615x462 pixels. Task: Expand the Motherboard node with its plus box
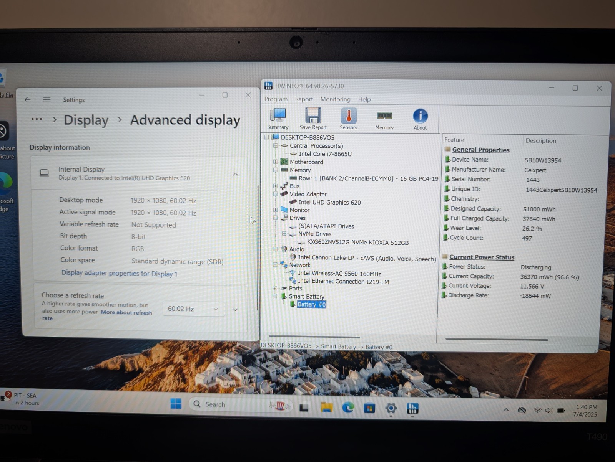coord(275,162)
